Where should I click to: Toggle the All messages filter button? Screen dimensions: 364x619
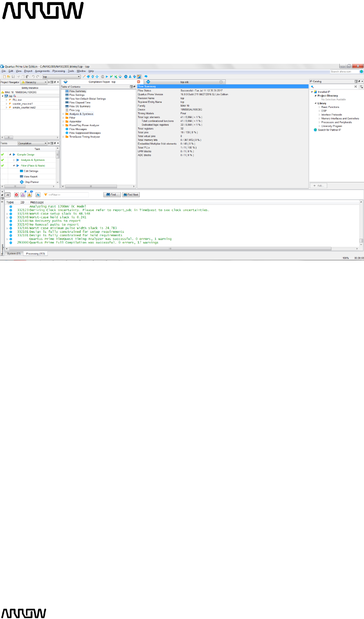(x=8, y=195)
